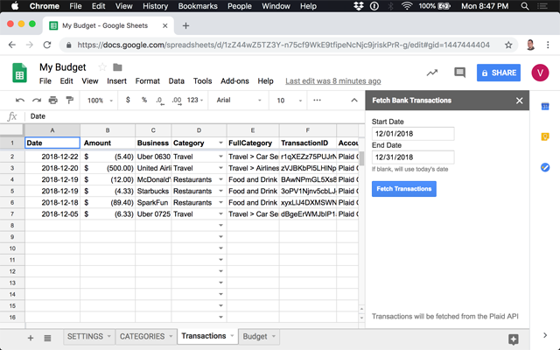
Task: Click the Fetch Transactions button
Action: [403, 188]
